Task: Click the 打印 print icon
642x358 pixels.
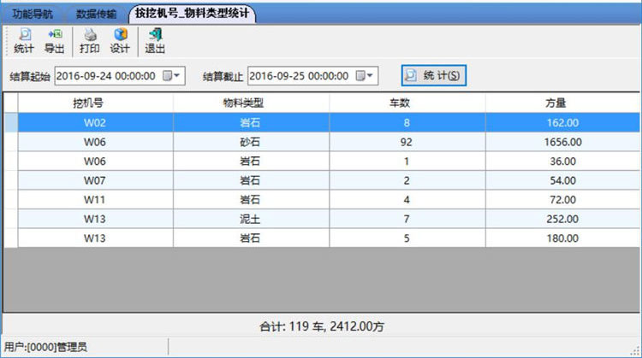Action: (x=89, y=40)
